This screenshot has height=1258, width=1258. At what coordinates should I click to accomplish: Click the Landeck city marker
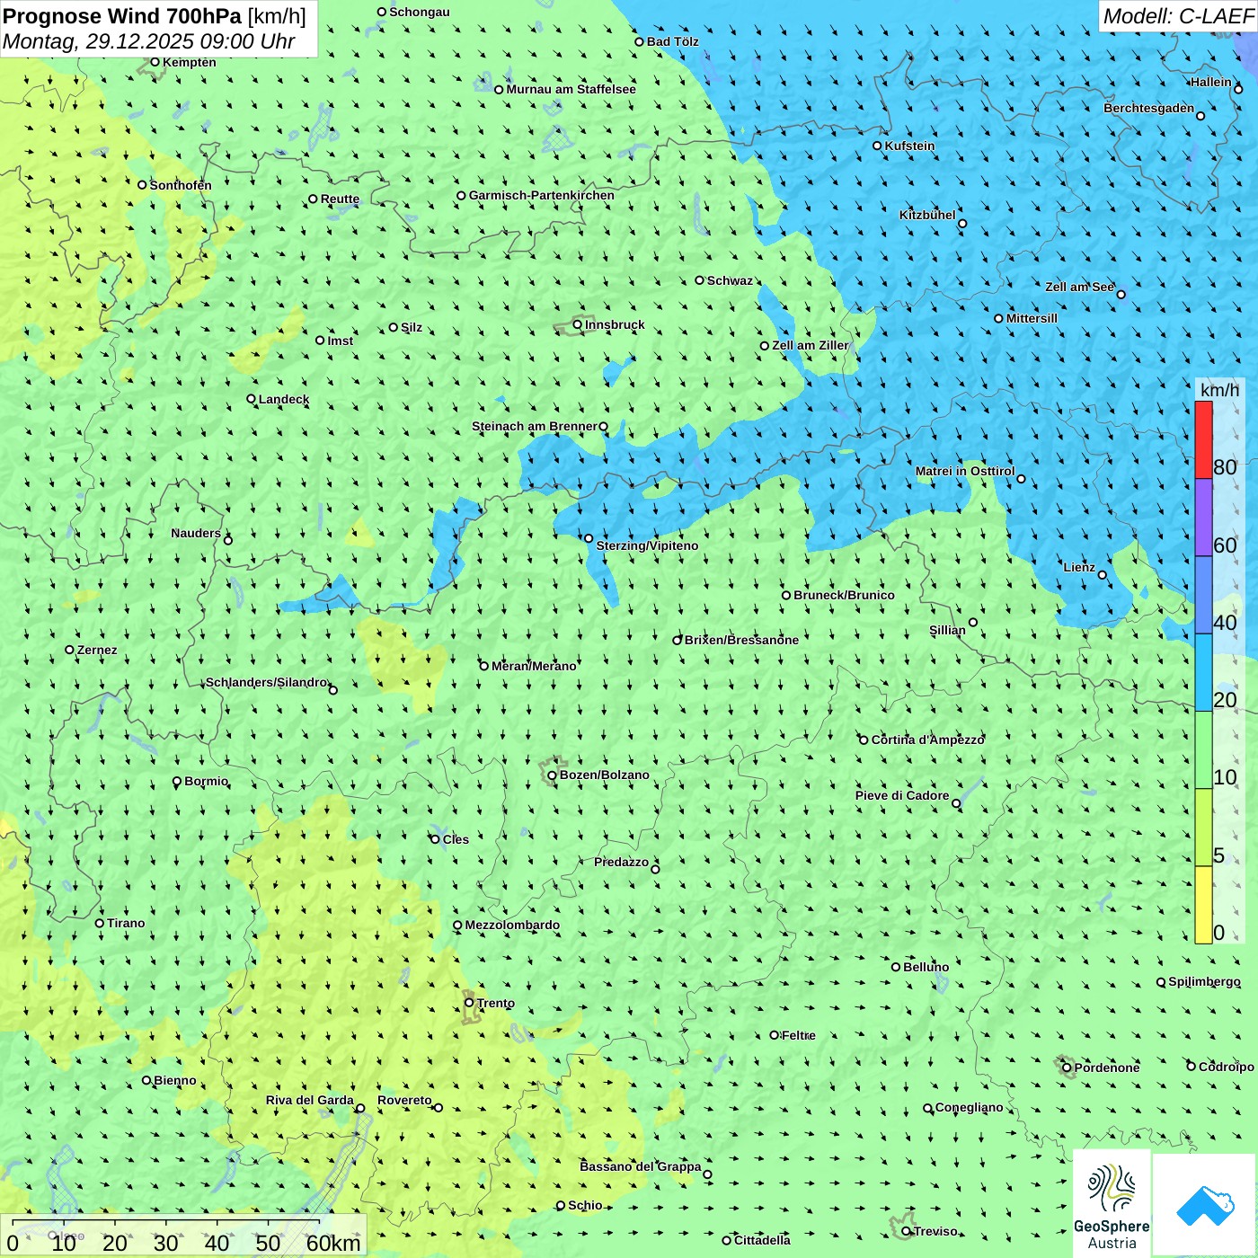tap(252, 399)
